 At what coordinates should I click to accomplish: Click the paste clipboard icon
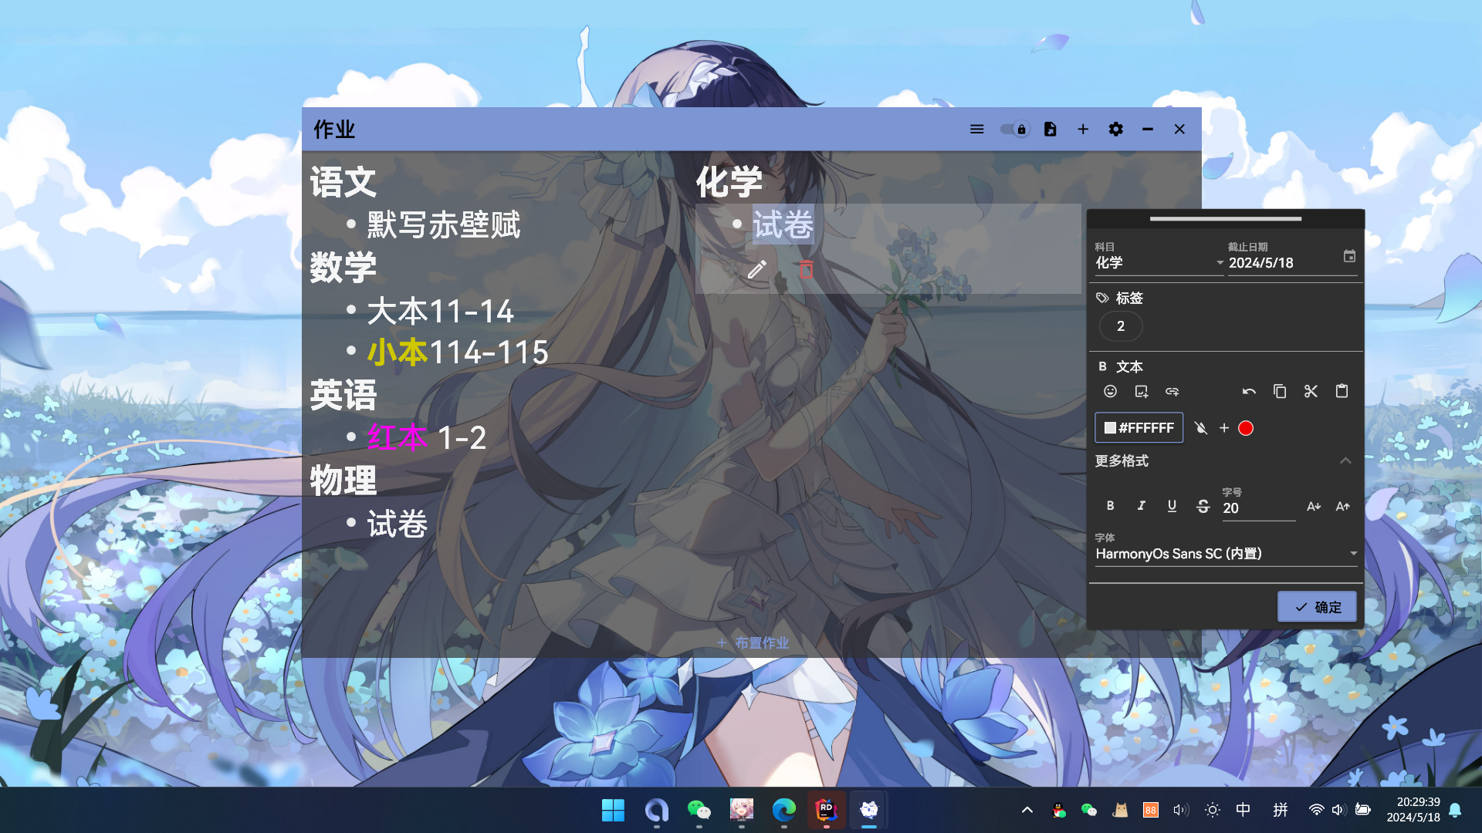click(x=1342, y=392)
